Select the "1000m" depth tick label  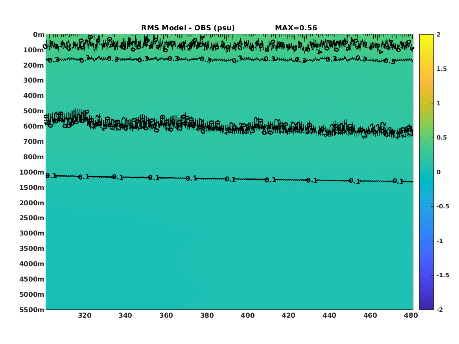(x=32, y=172)
